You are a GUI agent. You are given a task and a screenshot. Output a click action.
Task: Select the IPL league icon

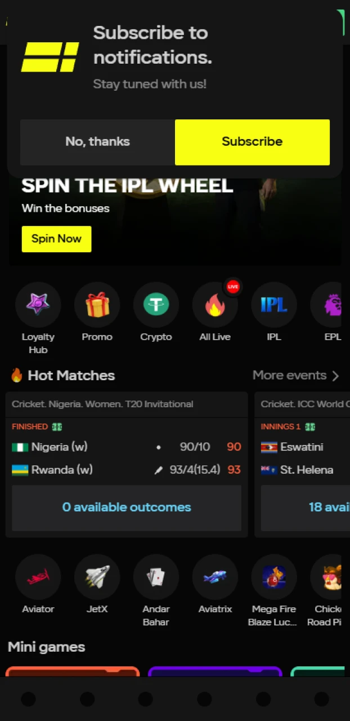(x=274, y=305)
